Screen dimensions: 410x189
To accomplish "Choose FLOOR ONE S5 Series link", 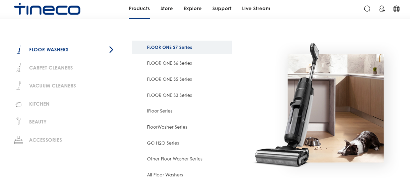I will (169, 79).
